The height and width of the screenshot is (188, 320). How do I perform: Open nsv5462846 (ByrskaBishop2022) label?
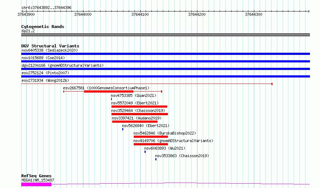165,133
